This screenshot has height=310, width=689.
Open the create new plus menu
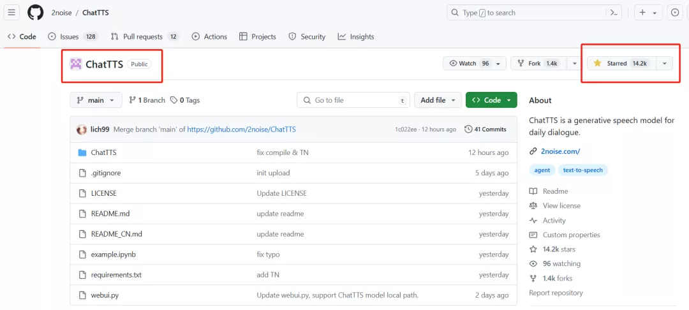[x=648, y=13]
